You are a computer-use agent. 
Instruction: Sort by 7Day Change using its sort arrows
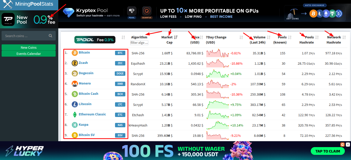click(x=241, y=37)
